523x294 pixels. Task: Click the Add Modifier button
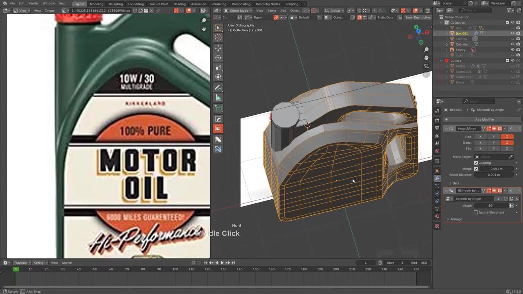tap(484, 120)
